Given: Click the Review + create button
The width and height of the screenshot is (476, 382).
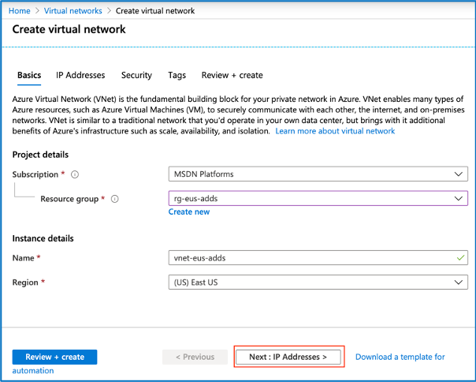Looking at the screenshot, I should point(54,357).
